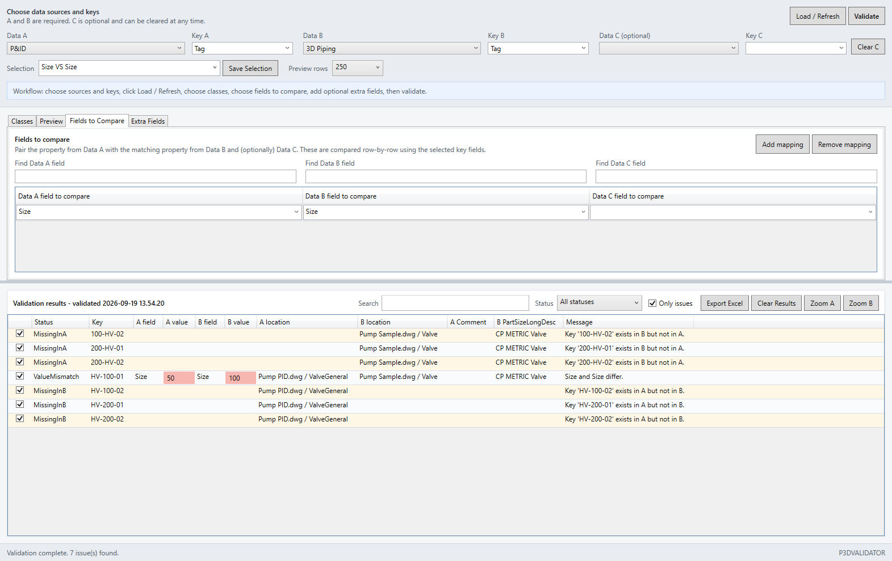Screen dimensions: 892x561
Task: Focus the Find Data C field box
Action: 736,176
